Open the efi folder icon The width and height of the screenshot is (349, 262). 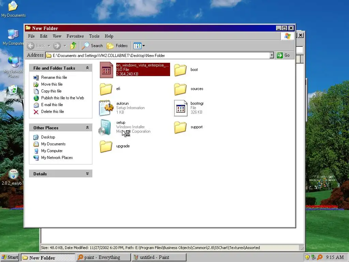(x=106, y=89)
